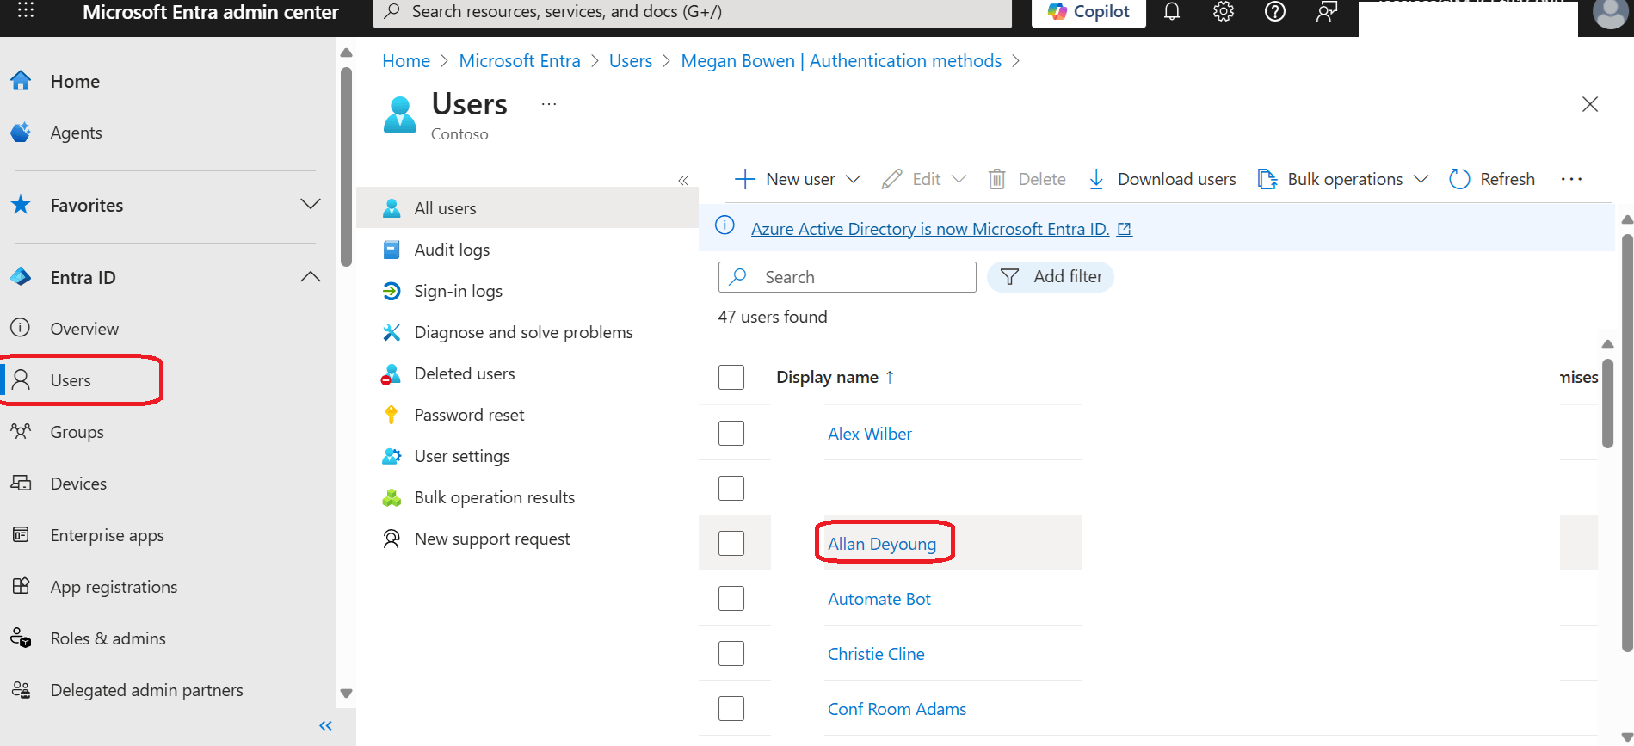Click the feedback person icon

pyautogui.click(x=1327, y=11)
